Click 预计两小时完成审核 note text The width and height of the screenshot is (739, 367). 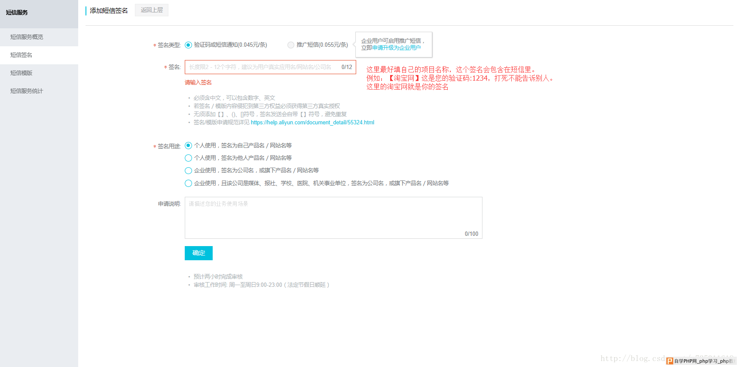[218, 277]
